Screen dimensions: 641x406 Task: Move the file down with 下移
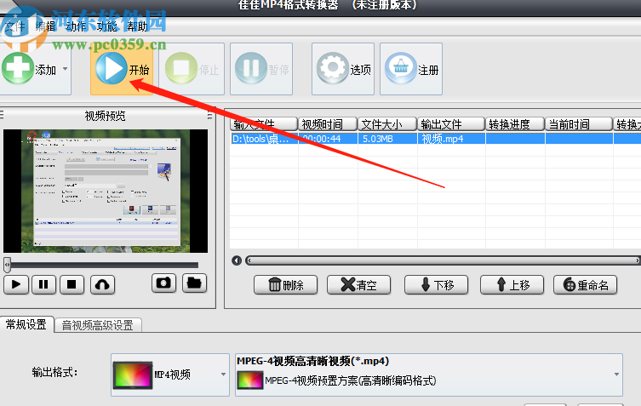[x=436, y=284]
